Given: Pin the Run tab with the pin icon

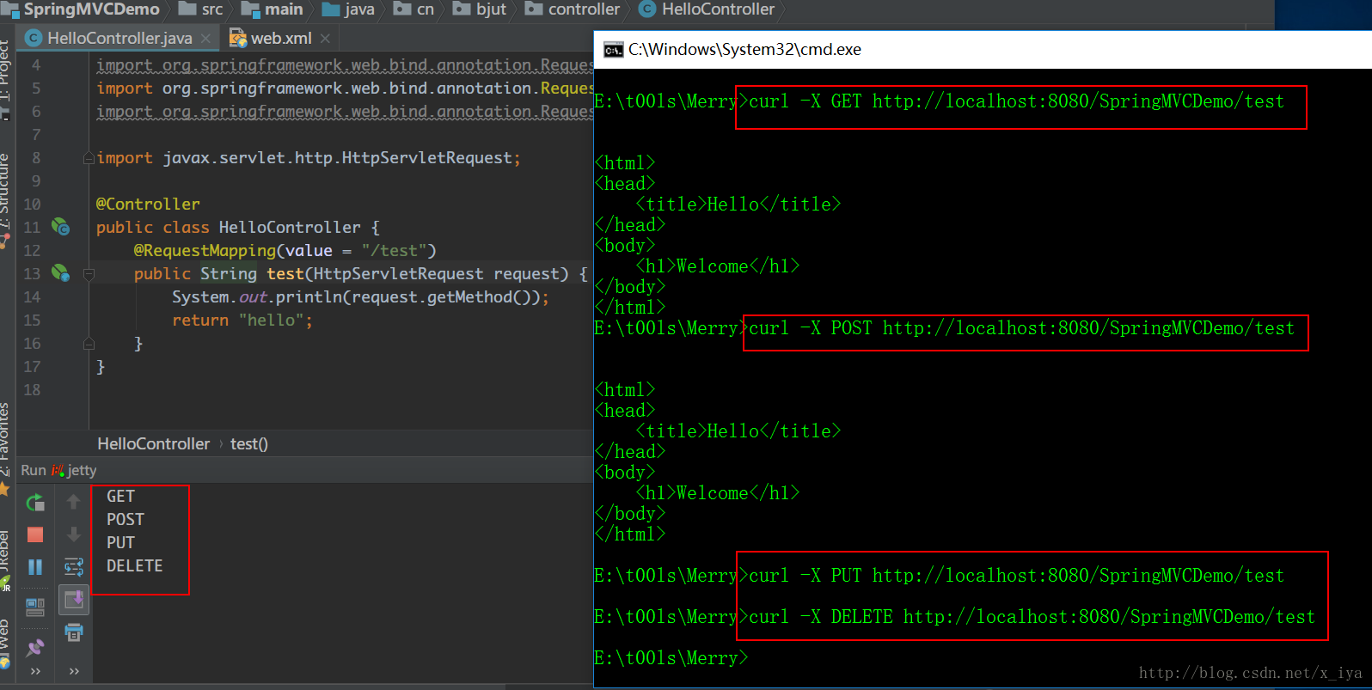Looking at the screenshot, I should [x=35, y=646].
